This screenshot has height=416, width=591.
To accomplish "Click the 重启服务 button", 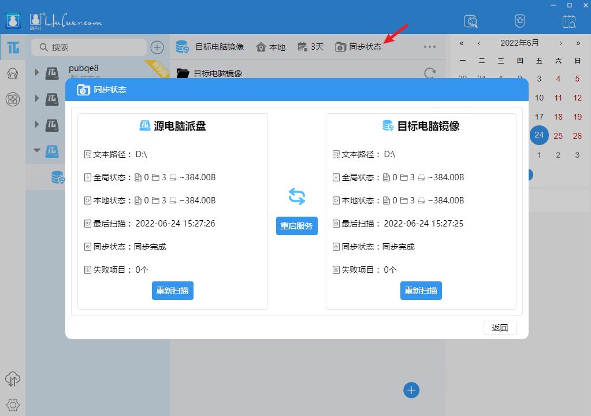I will coord(296,226).
